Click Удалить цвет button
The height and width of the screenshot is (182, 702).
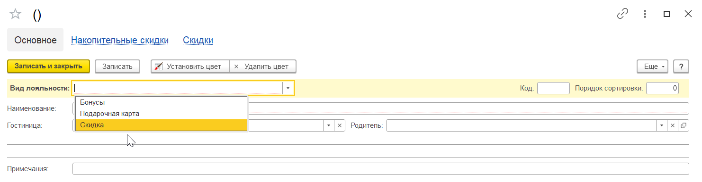263,66
